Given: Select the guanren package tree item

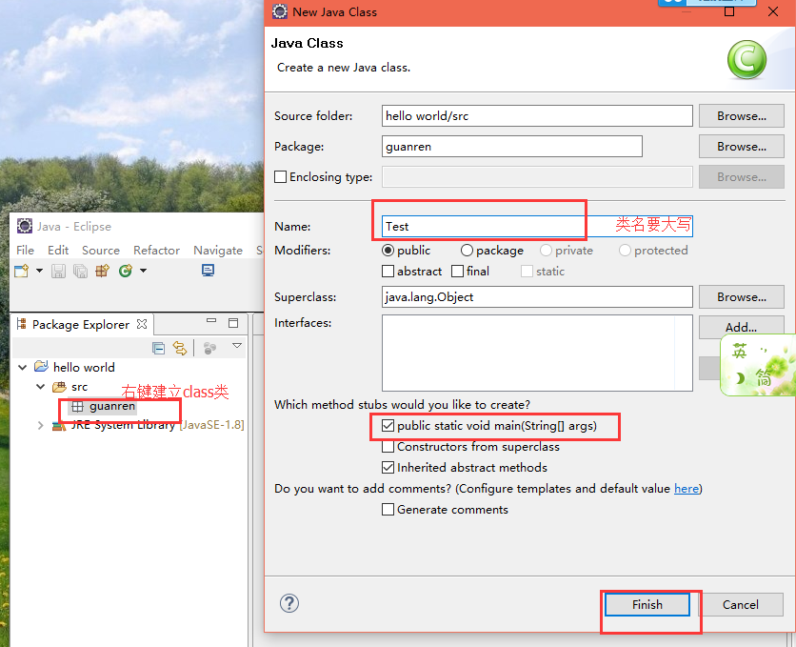Looking at the screenshot, I should [104, 406].
